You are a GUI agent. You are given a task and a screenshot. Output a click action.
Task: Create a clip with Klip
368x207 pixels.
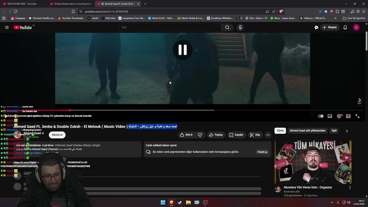tap(255, 135)
